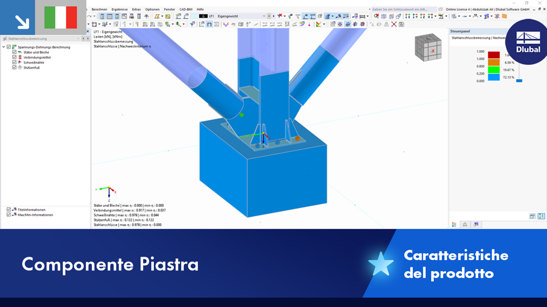Viewport: 547px width, 307px height.
Task: Click the navigation cube in viewport
Action: click(x=428, y=47)
